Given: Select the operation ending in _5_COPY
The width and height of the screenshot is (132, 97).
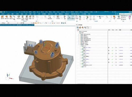Looking at the screenshot, I should point(88,65).
